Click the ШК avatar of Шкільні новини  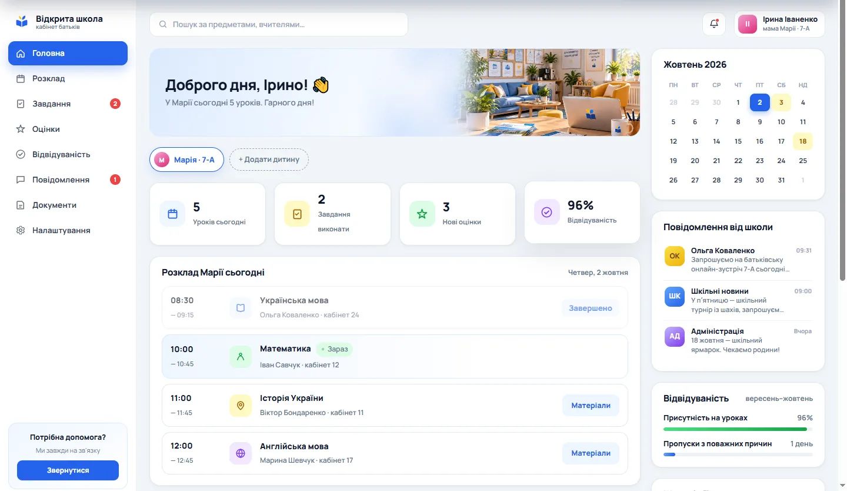tap(675, 296)
